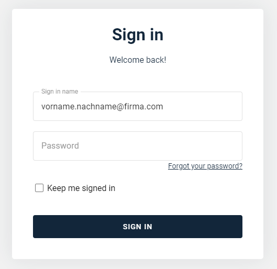This screenshot has width=277, height=269.
Task: Click the white SIGN IN text on the button
Action: (x=137, y=227)
